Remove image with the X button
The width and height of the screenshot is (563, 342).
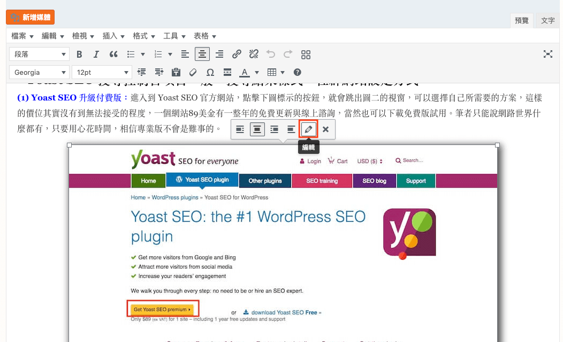pyautogui.click(x=325, y=129)
